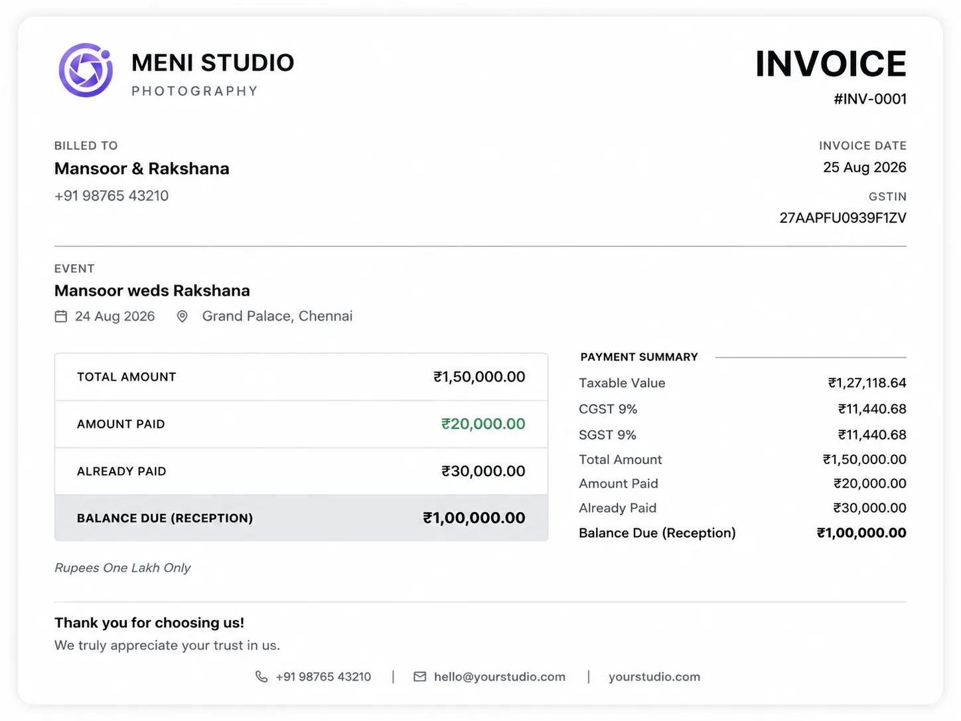Select the GSTIN value 27AAPFU0939F1ZV
This screenshot has width=961, height=721.
[843, 218]
